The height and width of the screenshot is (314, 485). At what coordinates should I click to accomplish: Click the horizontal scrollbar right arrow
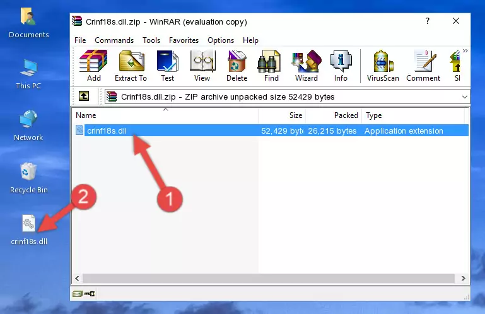click(x=463, y=278)
